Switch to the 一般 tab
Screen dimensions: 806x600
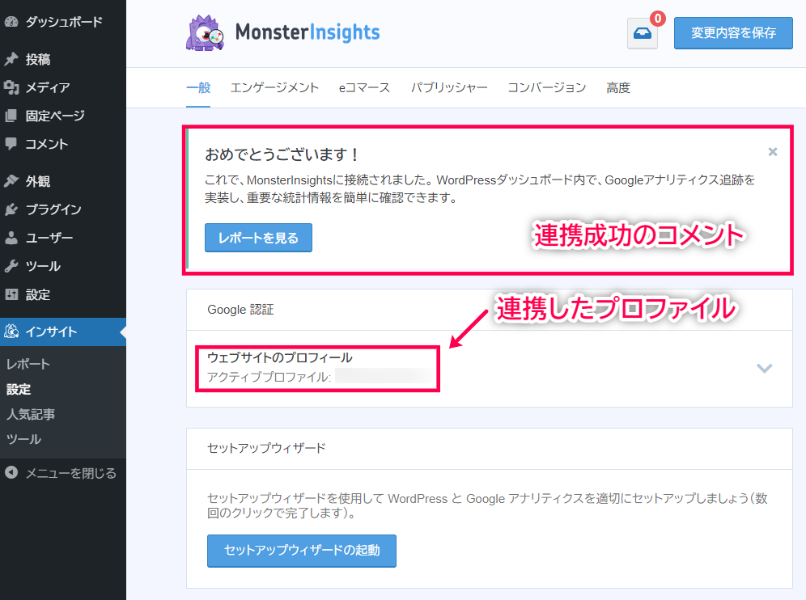198,88
